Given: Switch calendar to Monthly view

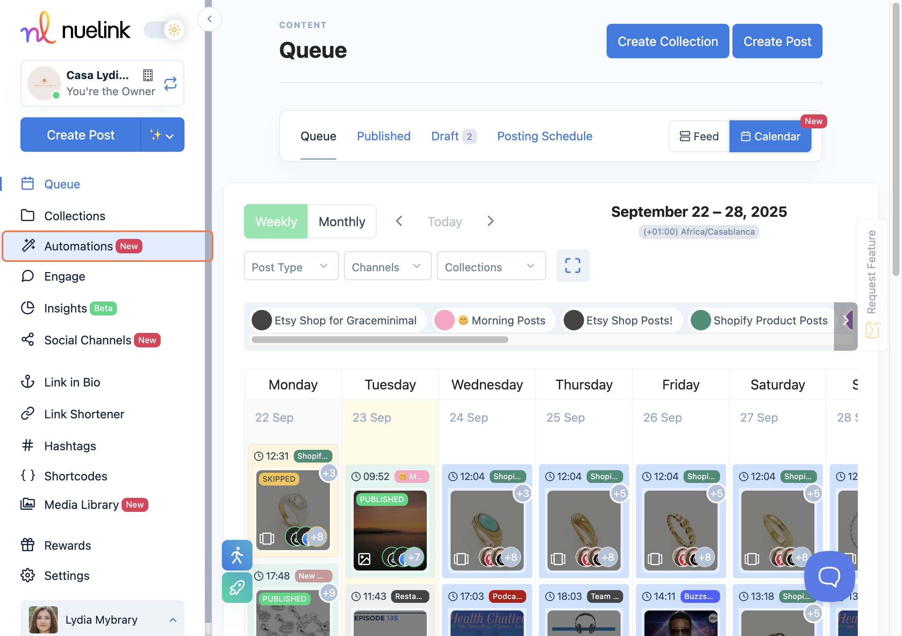Looking at the screenshot, I should pos(342,221).
